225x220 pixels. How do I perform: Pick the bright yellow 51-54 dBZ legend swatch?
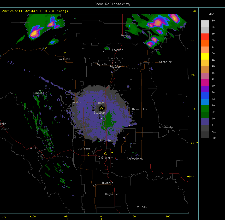click(205, 56)
